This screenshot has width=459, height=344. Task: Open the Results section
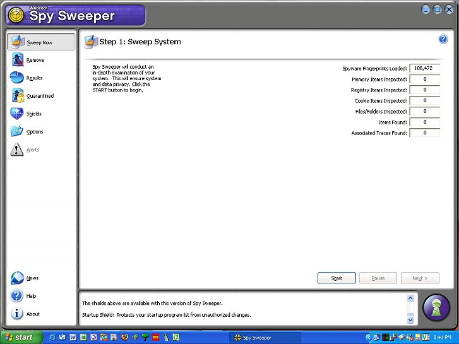(x=27, y=78)
